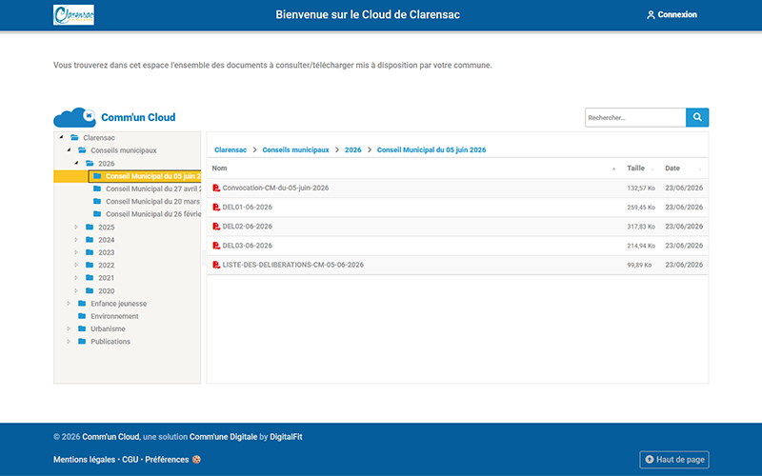
Task: Click the Urbanisme folder icon
Action: point(82,328)
